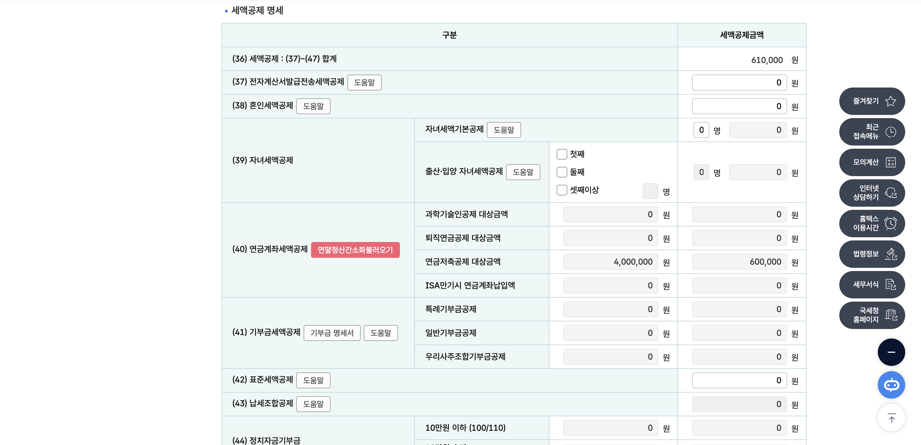This screenshot has height=445, width=921.
Task: Start 인터넷 상담하기 chat consultation
Action: [872, 193]
